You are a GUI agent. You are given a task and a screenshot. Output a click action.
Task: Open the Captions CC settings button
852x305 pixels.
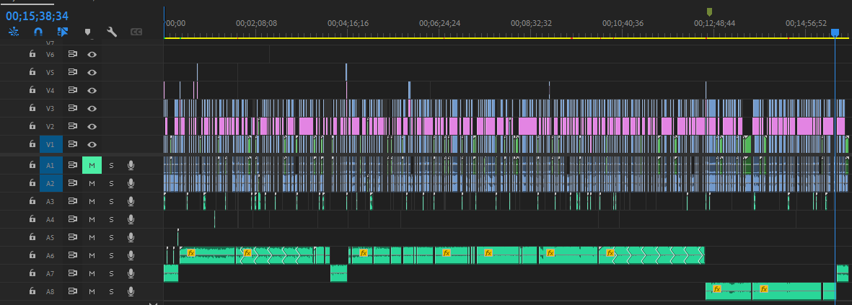click(x=136, y=32)
